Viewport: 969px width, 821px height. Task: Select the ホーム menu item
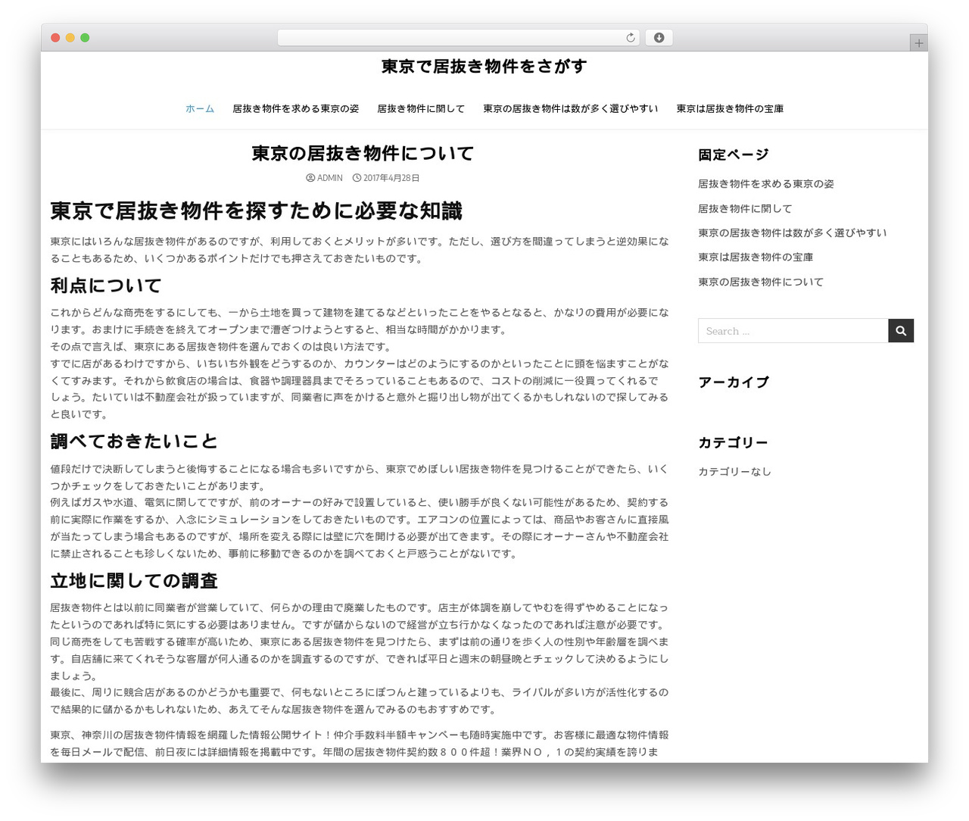(x=200, y=109)
